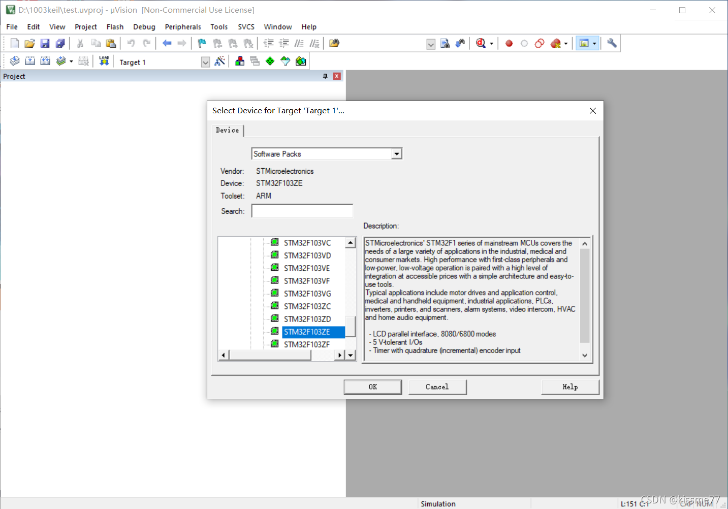This screenshot has height=509, width=728.
Task: Select STM32F103ZF in the device tree
Action: pos(307,344)
